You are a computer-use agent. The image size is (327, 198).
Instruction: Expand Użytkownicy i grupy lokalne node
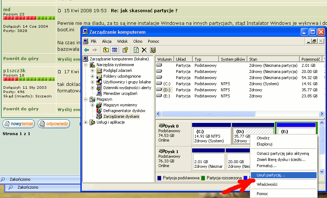92,82
